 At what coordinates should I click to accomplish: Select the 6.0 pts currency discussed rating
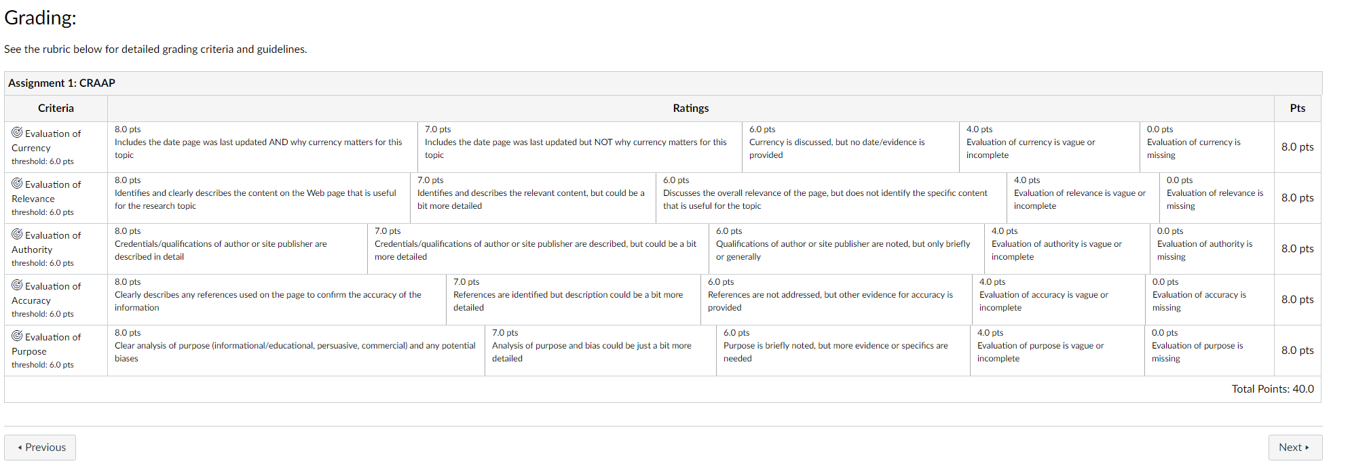click(x=850, y=147)
